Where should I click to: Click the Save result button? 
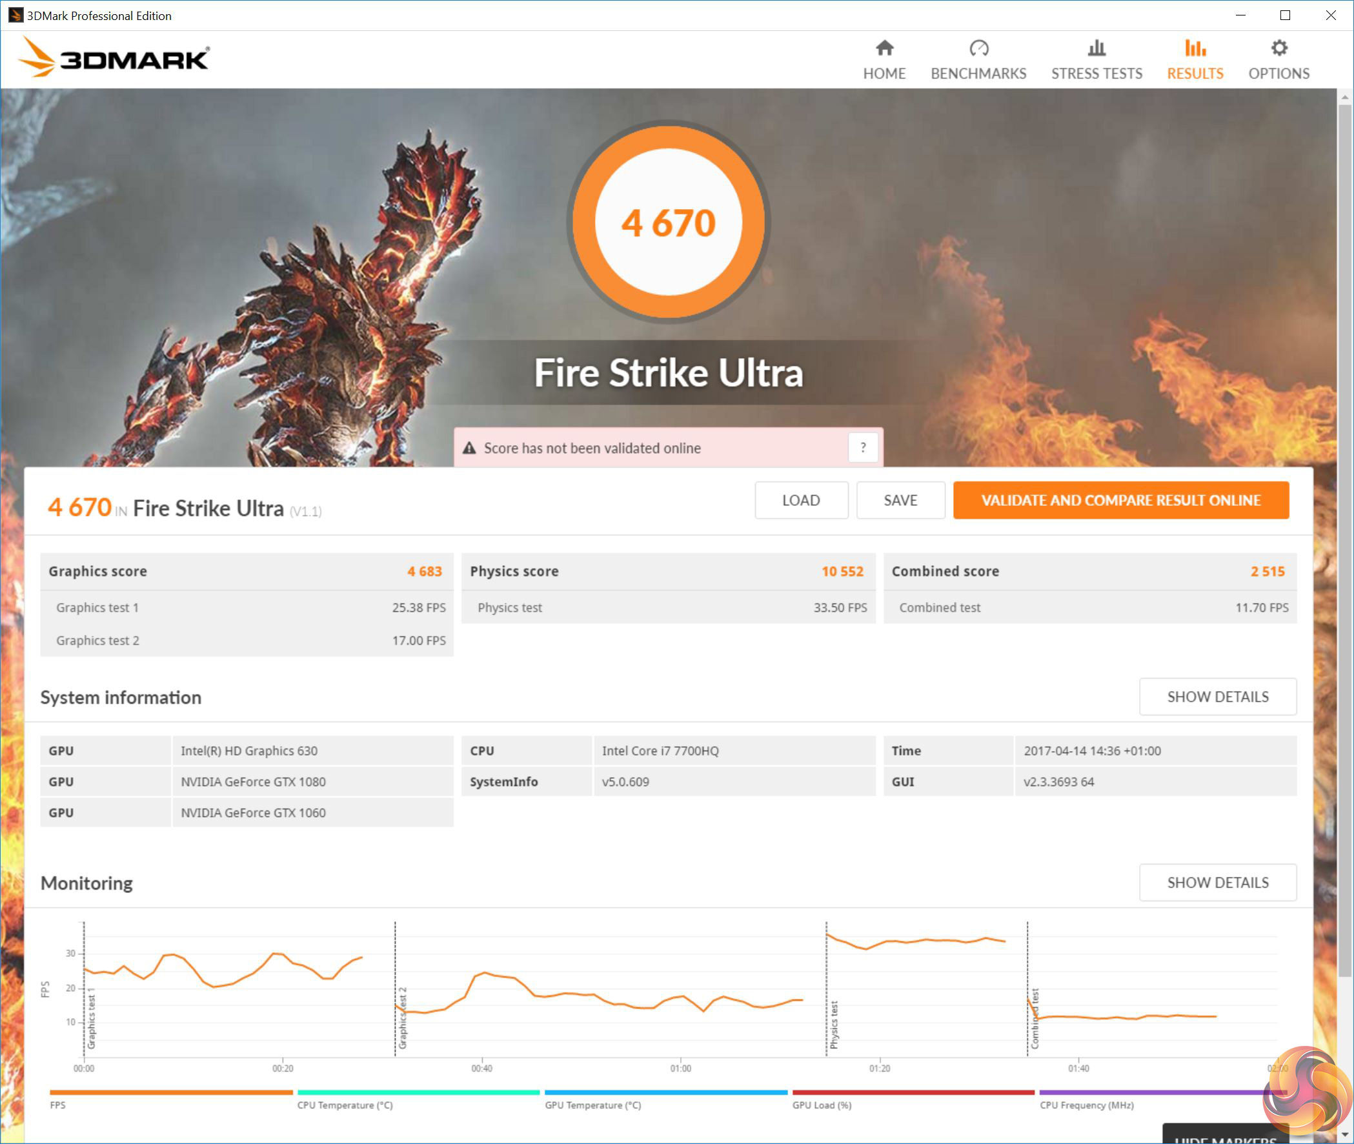(900, 500)
